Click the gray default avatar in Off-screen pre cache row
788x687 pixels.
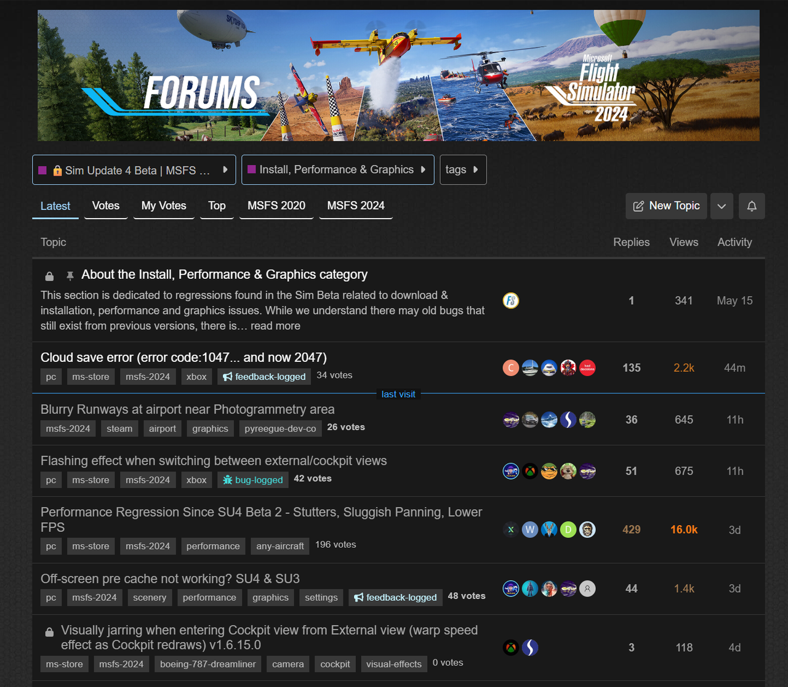point(587,589)
